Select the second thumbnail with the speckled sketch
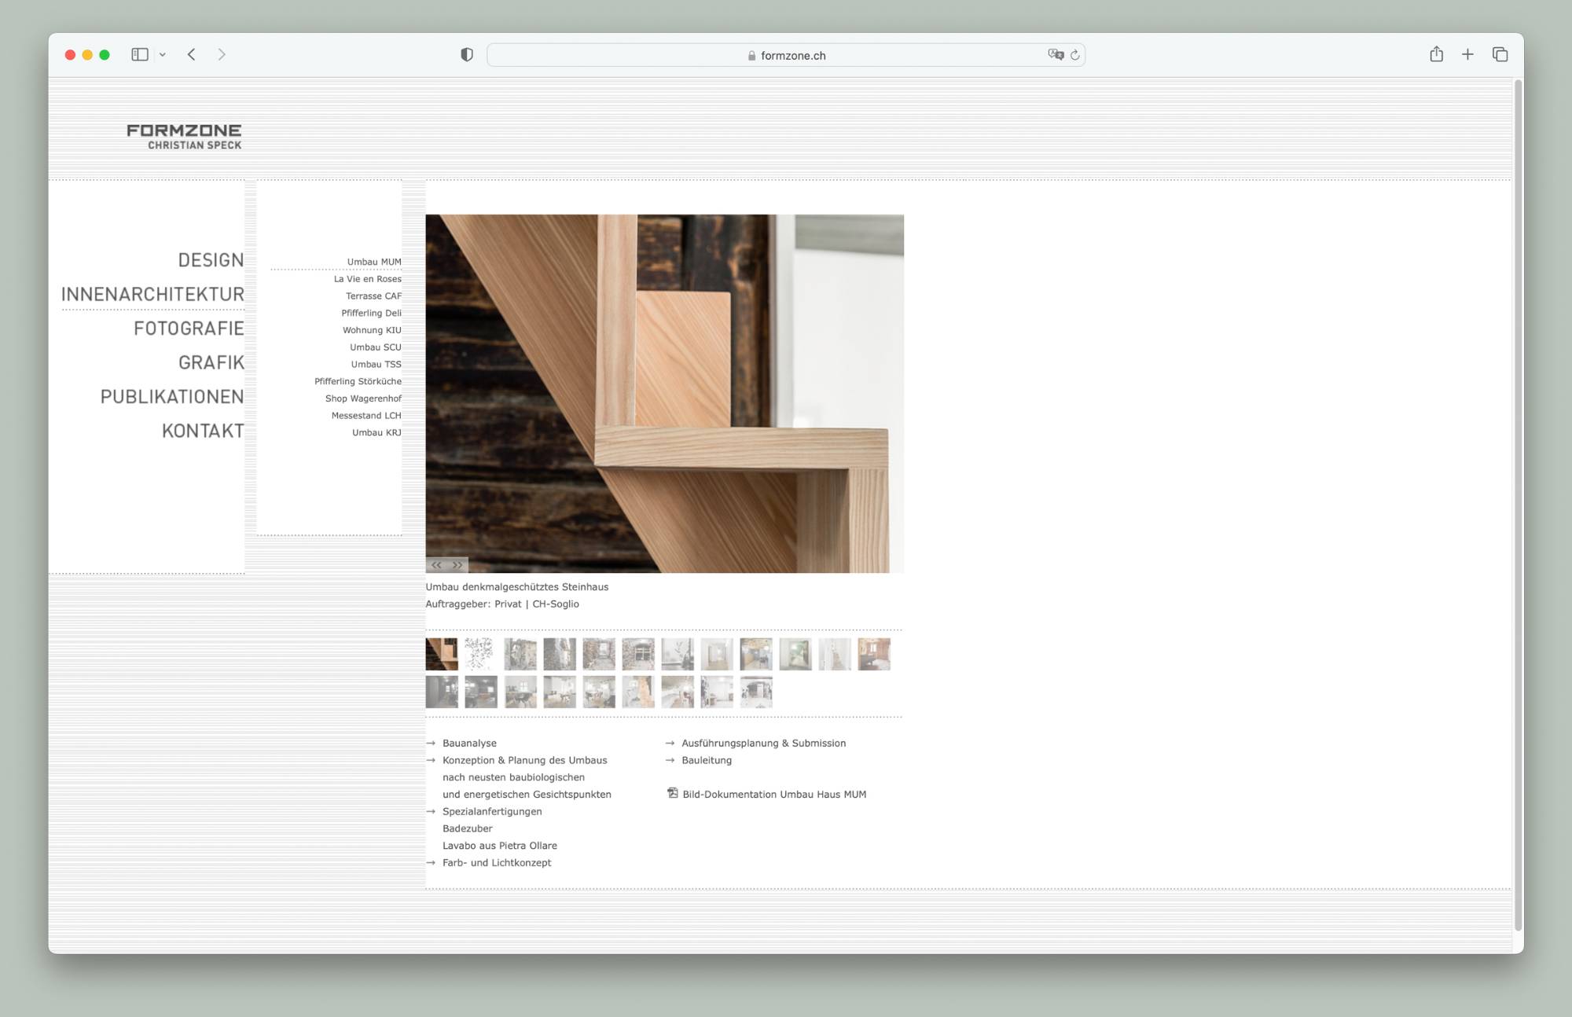1572x1017 pixels. 481,654
